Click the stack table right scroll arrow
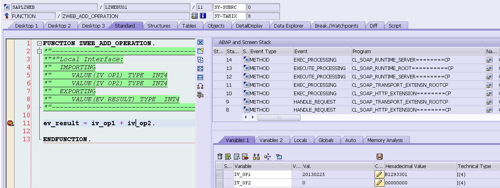 tap(252, 118)
